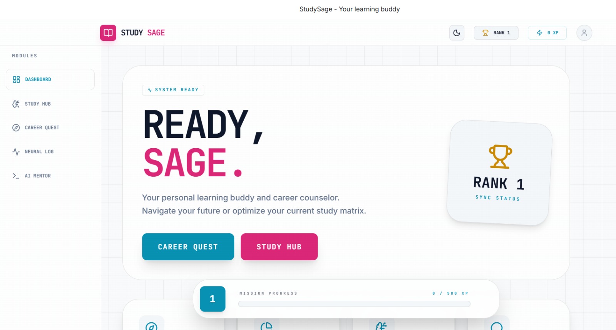
Task: Click the trophy icon in Rank badge
Action: (485, 33)
